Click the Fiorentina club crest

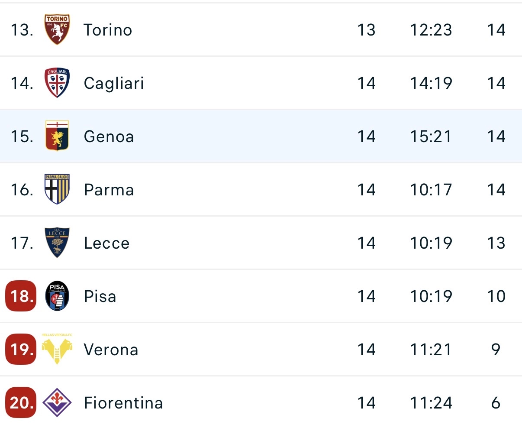tap(57, 402)
